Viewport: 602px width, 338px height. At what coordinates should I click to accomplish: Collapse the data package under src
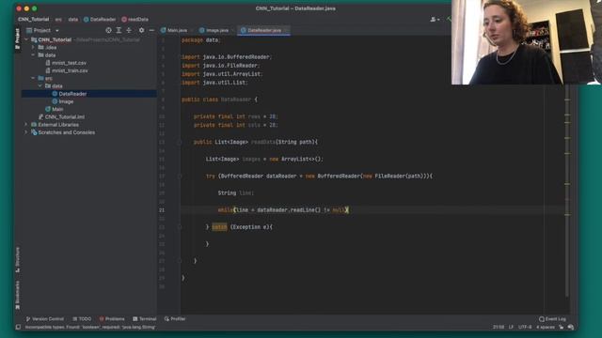click(40, 85)
